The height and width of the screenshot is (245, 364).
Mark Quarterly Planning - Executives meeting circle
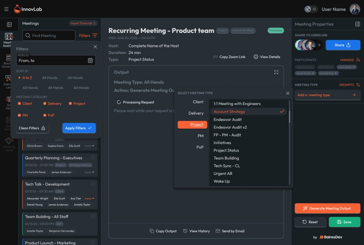pyautogui.click(x=92, y=157)
